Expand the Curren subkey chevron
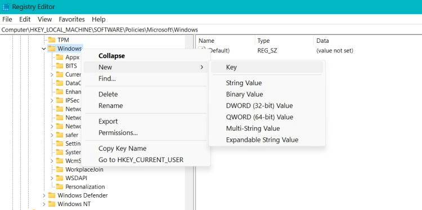This screenshot has height=210, width=422. (52, 74)
